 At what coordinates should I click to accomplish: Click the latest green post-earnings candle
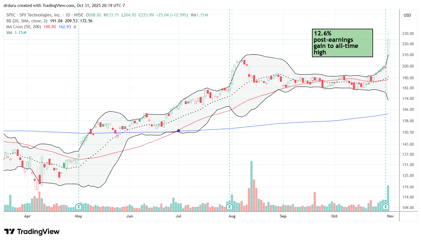pyautogui.click(x=388, y=47)
